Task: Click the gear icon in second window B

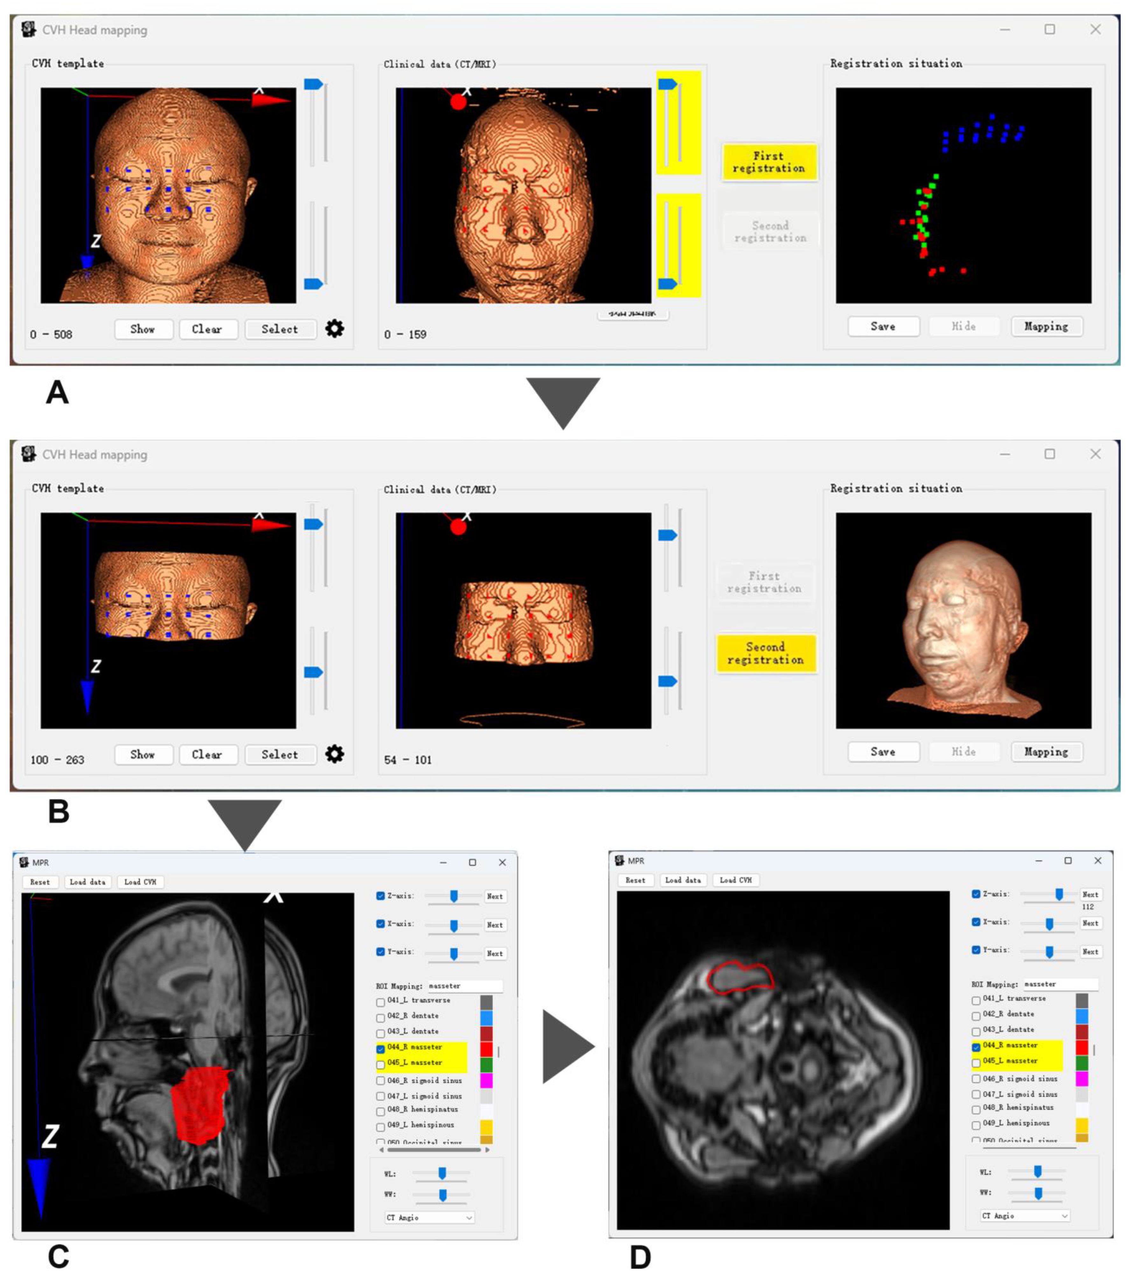Action: pyautogui.click(x=334, y=753)
